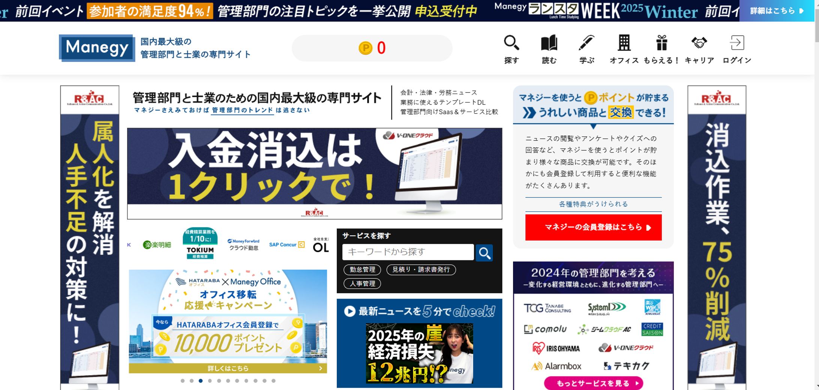Viewport: 819px width, 390px height.
Task: Click 詳細はこちら button in top banner
Action: [776, 11]
